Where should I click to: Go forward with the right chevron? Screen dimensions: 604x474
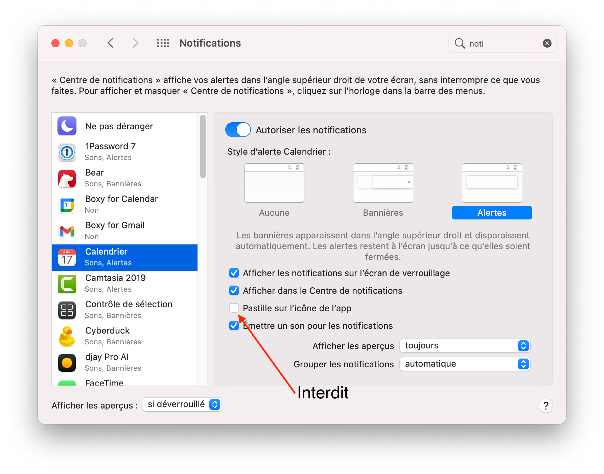135,43
